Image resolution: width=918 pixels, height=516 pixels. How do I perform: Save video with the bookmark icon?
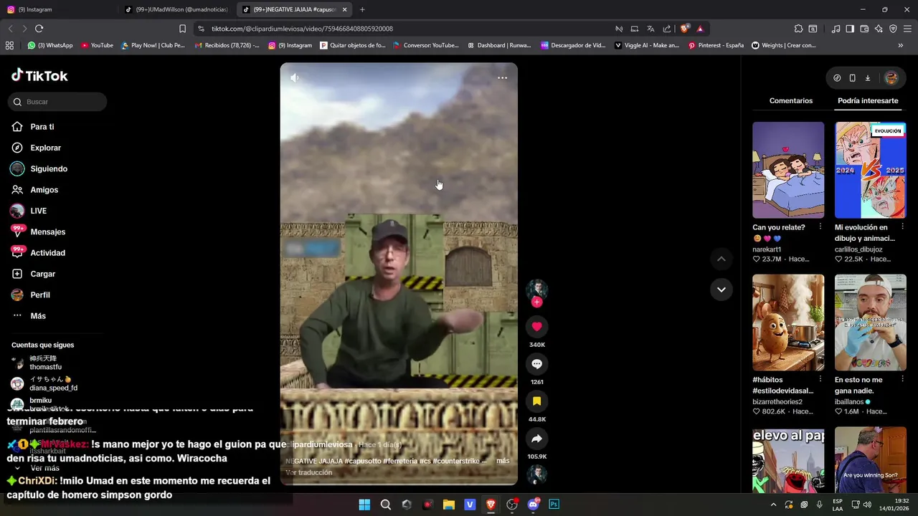pyautogui.click(x=536, y=401)
